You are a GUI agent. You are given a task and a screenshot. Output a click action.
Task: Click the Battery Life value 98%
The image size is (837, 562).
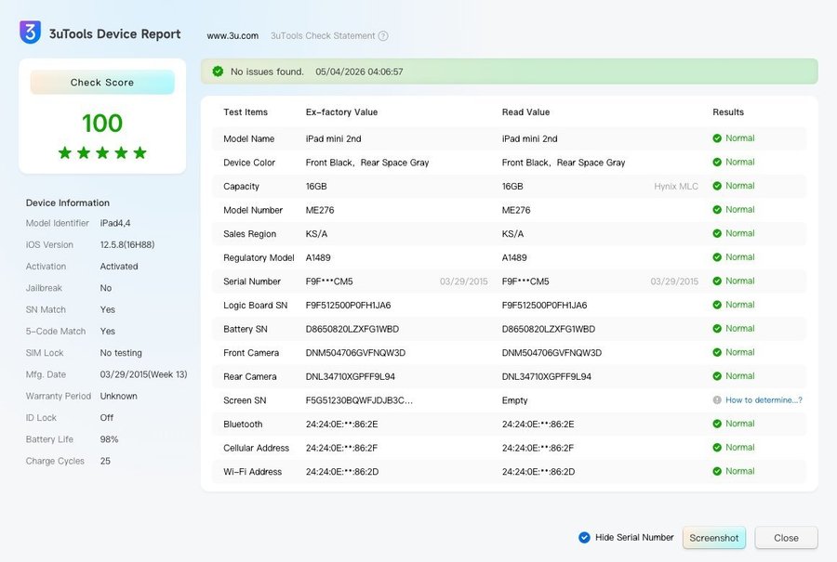tap(109, 439)
